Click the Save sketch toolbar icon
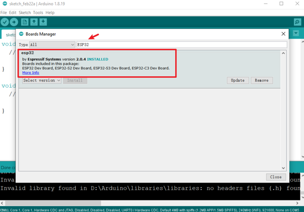304x212 pixels. pos(43,22)
